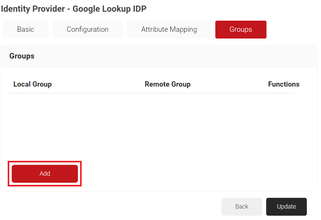Click the black Update button
Image resolution: width=321 pixels, height=220 pixels.
(x=286, y=207)
